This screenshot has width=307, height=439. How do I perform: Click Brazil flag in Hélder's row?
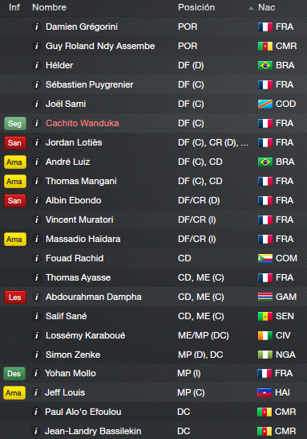[265, 65]
